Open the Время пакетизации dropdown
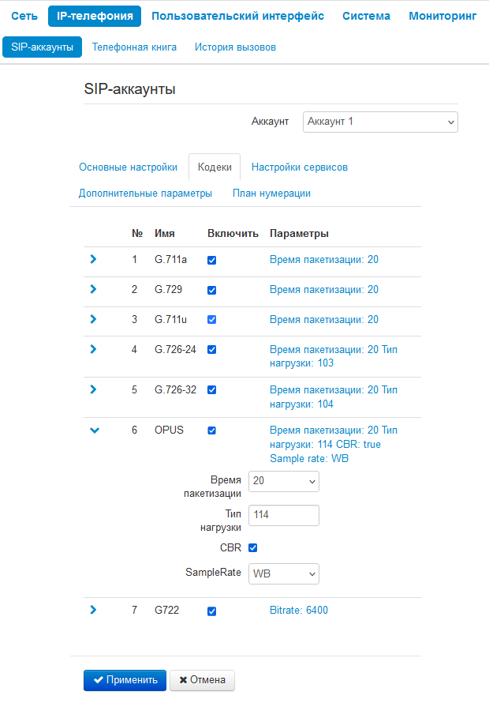This screenshot has height=703, width=489. (283, 480)
